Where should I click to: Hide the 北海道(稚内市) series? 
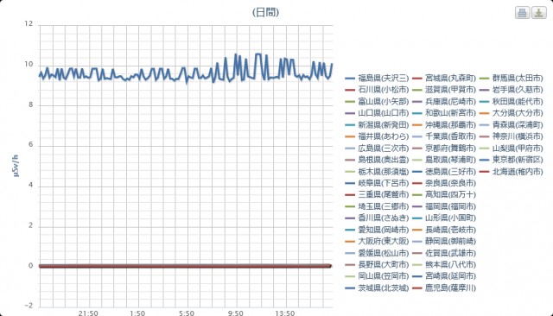(512, 172)
